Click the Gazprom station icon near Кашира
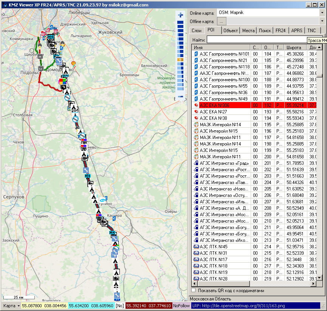The width and height of the screenshot is (327, 311). [114, 218]
